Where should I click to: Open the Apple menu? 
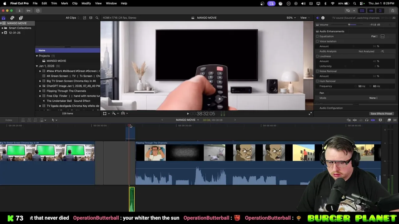coord(5,3)
